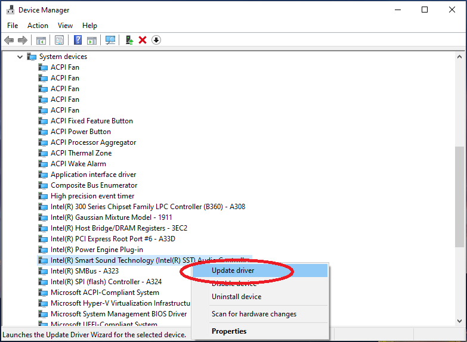Image resolution: width=467 pixels, height=342 pixels.
Task: Choose Uninstall device in the context menu
Action: pyautogui.click(x=259, y=297)
